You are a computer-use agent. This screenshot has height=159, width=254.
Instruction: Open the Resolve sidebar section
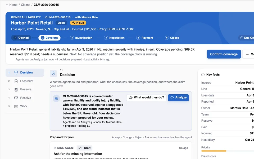25,98
